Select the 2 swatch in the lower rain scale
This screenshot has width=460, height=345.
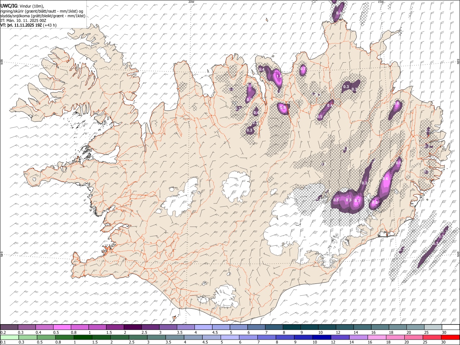click(120, 337)
